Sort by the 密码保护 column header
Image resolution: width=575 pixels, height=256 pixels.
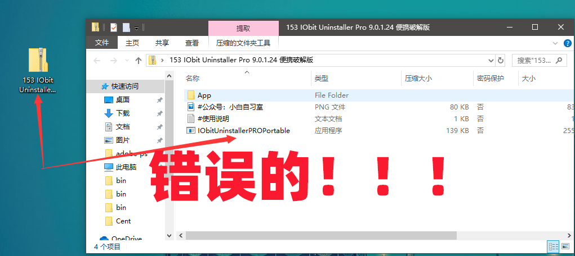tap(491, 78)
